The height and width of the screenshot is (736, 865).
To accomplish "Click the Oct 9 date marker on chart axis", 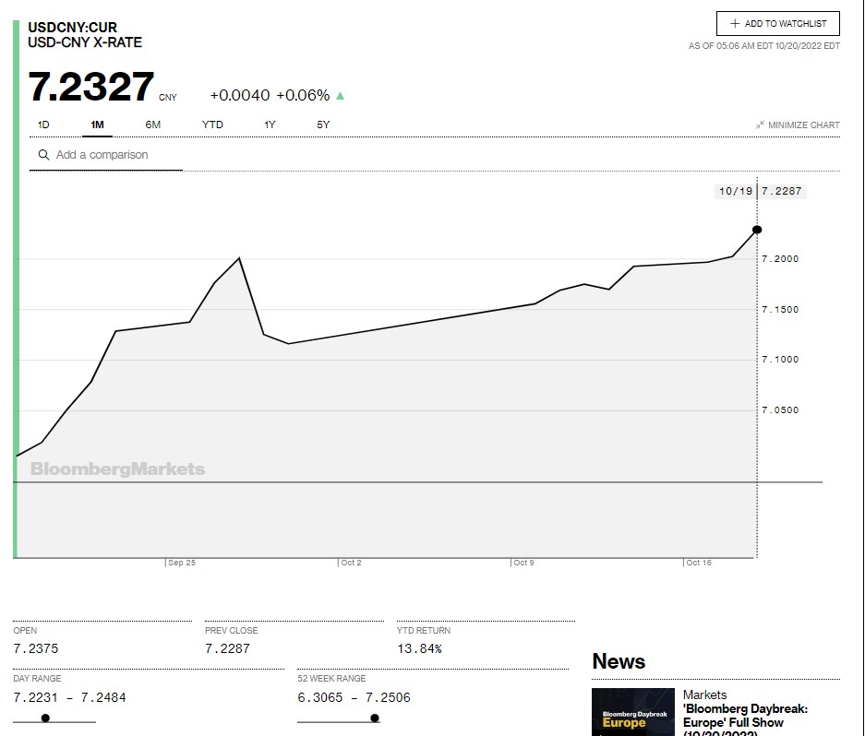I will [x=523, y=563].
